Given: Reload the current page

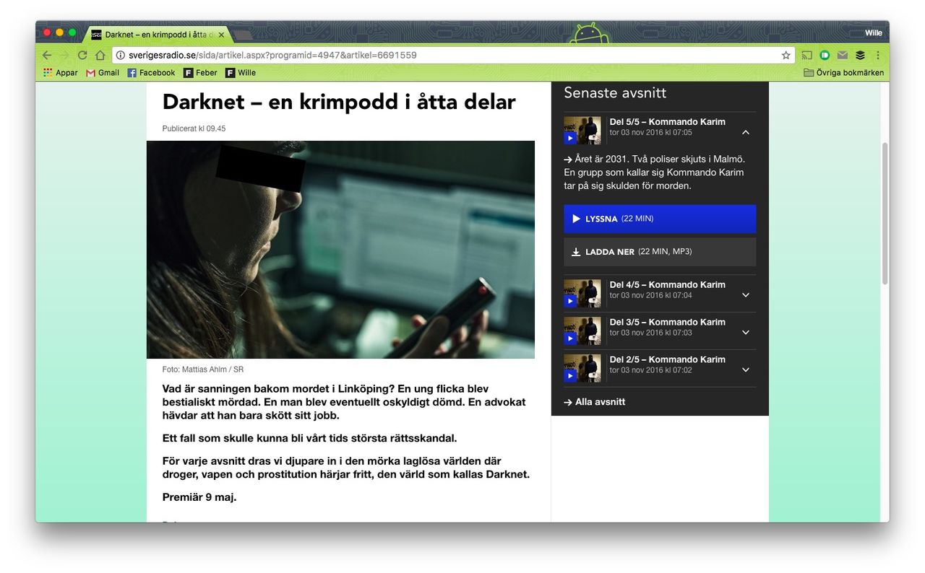Looking at the screenshot, I should [82, 55].
